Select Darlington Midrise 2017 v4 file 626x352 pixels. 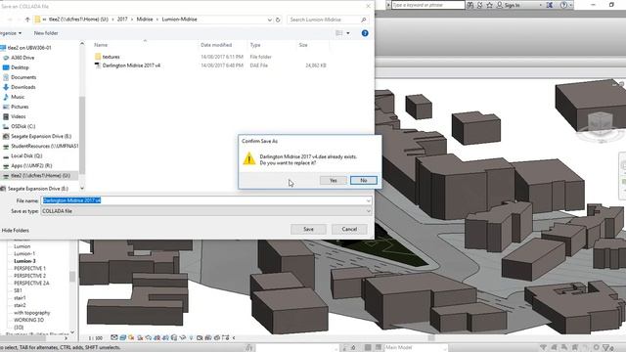(131, 66)
